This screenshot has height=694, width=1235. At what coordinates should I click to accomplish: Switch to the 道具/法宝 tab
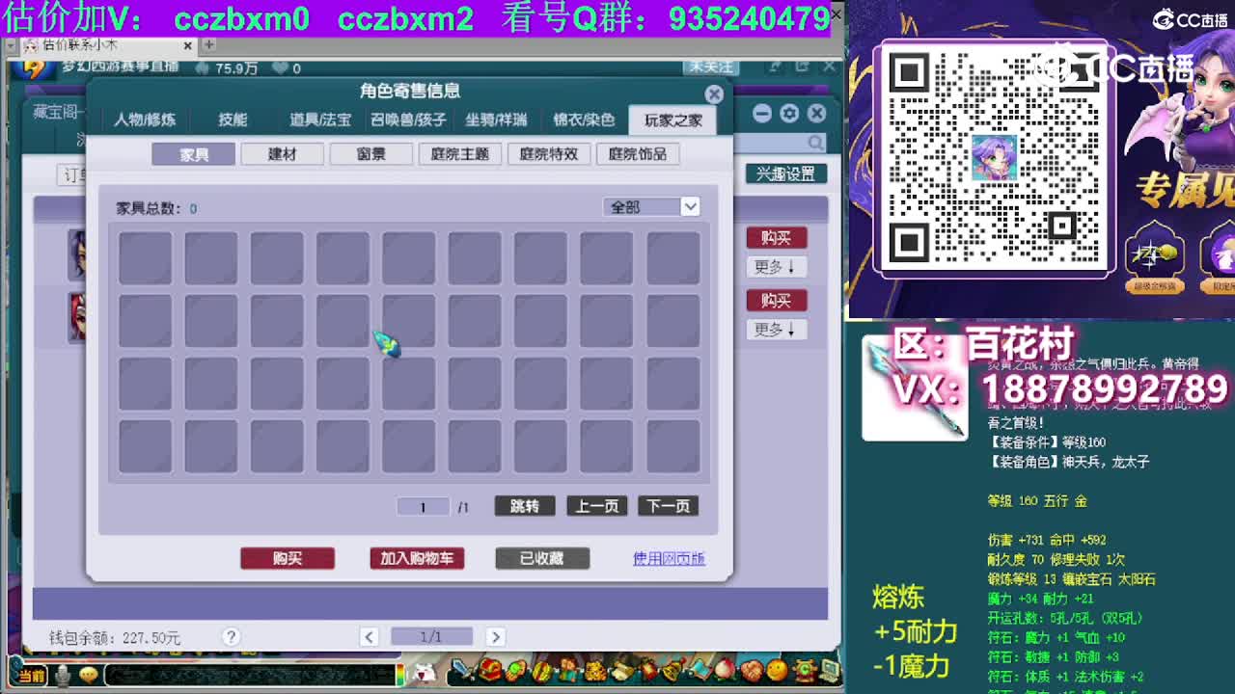pyautogui.click(x=320, y=120)
